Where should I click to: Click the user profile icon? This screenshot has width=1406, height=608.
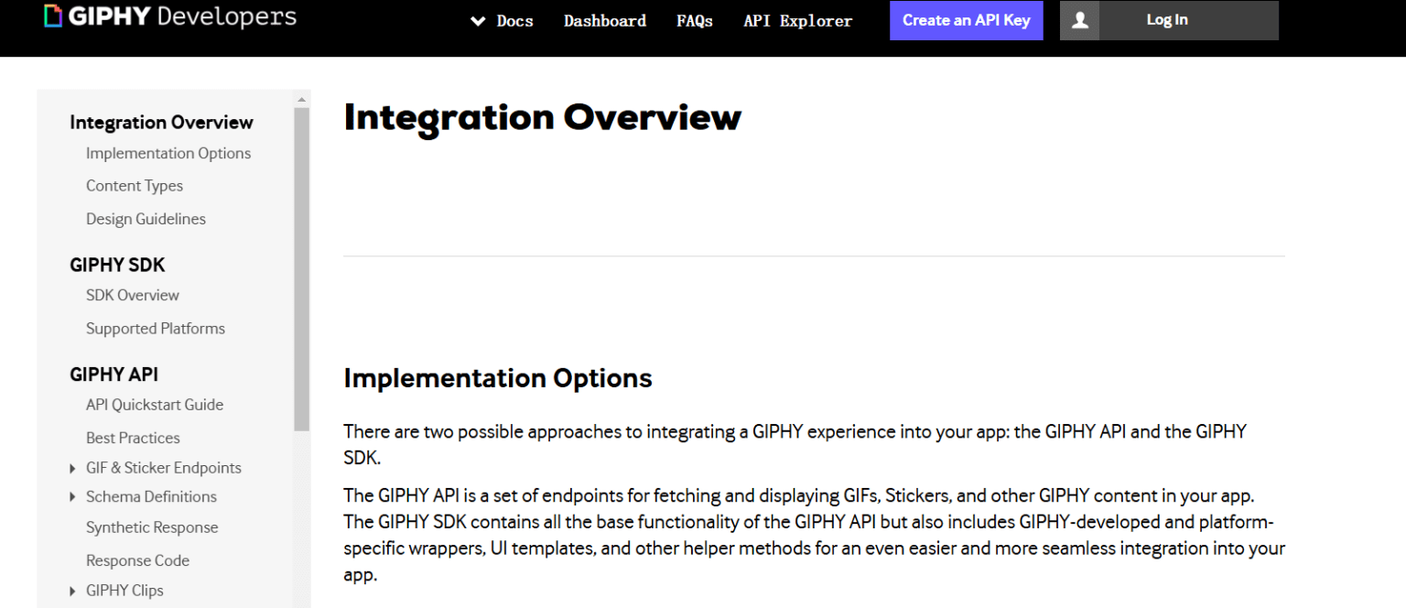[1079, 20]
